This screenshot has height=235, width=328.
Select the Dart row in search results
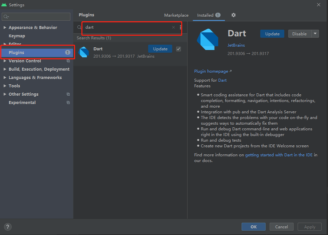pos(130,54)
